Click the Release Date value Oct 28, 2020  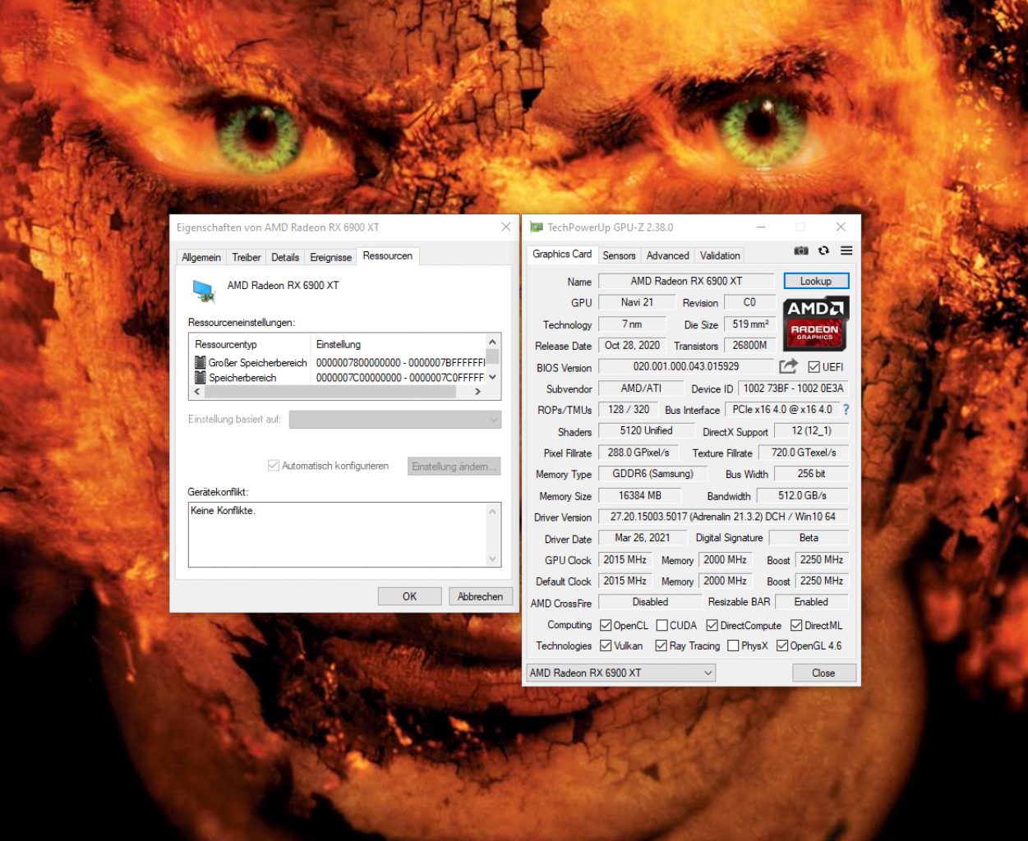coord(632,345)
